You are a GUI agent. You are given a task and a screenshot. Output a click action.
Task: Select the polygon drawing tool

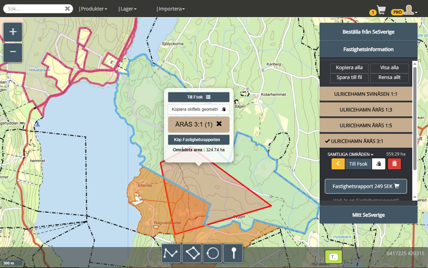point(192,253)
